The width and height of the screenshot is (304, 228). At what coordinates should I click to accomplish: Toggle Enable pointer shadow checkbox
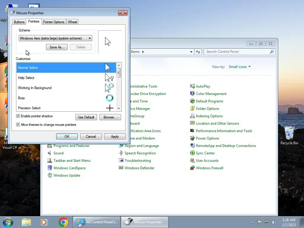(18, 116)
